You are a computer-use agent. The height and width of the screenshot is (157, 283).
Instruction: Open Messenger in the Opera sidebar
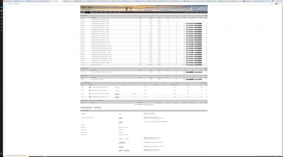[1, 7]
